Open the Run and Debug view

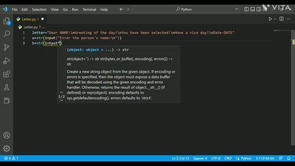(x=6, y=61)
